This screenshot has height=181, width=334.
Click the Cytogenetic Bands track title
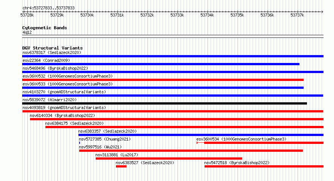45,28
